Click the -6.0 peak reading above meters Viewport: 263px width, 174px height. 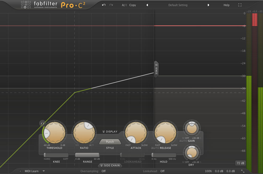(255, 11)
